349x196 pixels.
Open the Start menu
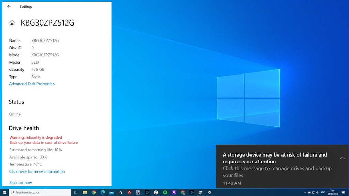[x=4, y=192]
